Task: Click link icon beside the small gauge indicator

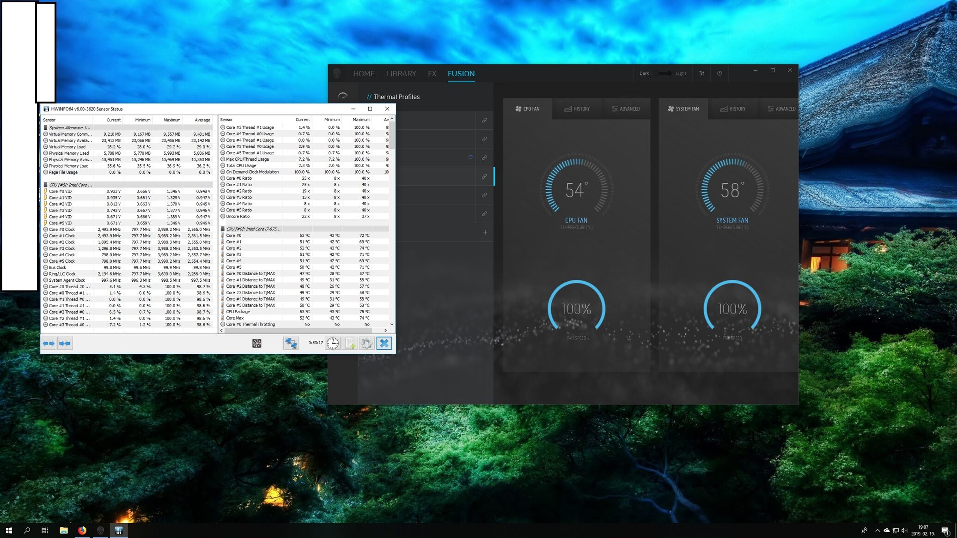Action: [x=484, y=157]
